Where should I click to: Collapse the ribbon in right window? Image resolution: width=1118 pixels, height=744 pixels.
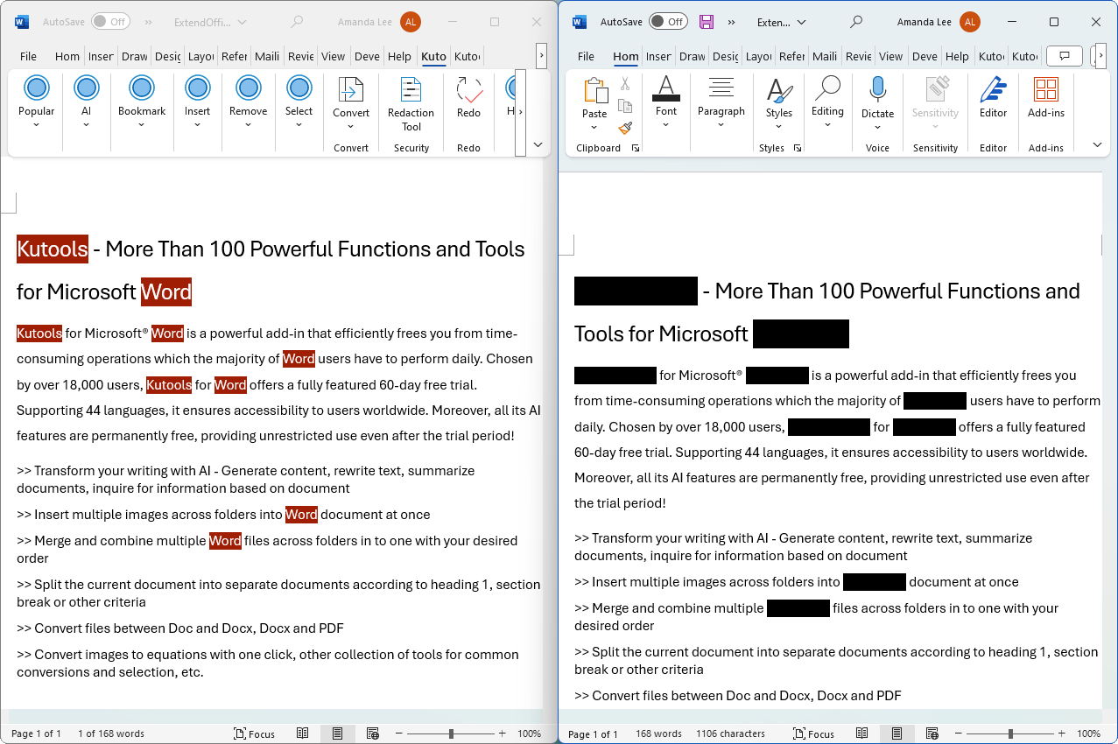[1097, 144]
